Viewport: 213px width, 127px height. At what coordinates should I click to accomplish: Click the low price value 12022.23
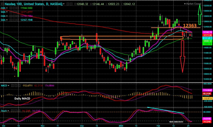point(114,4)
